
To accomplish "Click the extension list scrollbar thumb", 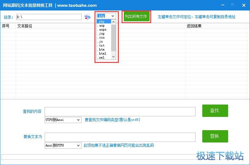I will [x=113, y=38].
